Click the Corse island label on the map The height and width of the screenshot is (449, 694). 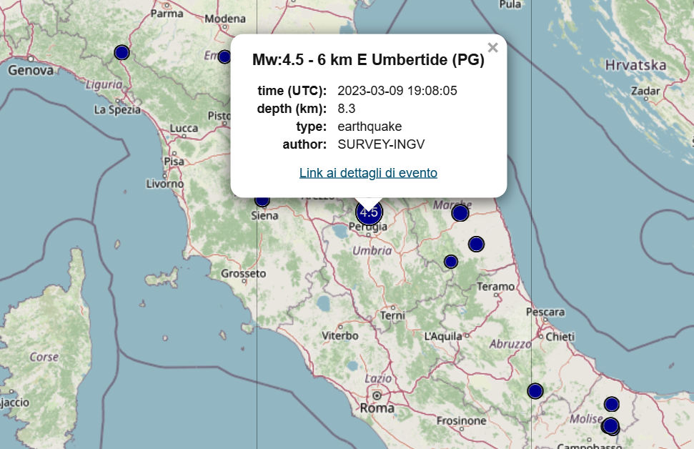[44, 356]
